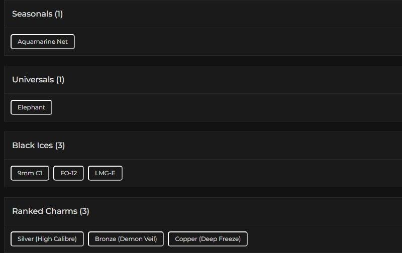Click the Black Ices count (3)
Viewport: 402px width, 253px height.
click(x=60, y=146)
